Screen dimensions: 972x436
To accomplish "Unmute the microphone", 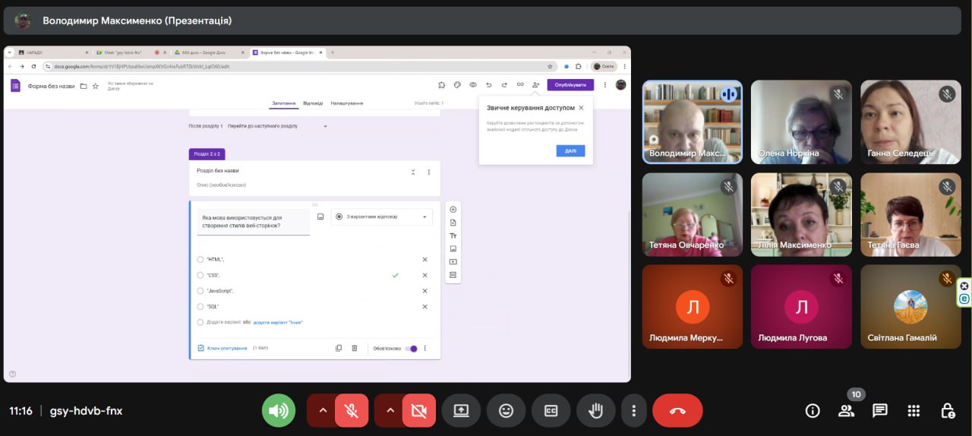I will pos(351,411).
